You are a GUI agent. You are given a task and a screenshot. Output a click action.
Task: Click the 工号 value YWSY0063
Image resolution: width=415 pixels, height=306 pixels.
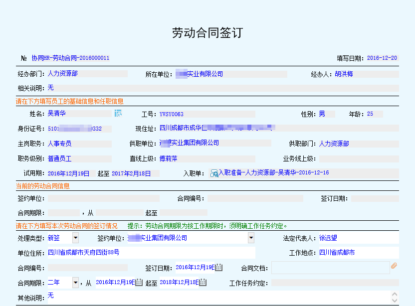(172, 114)
